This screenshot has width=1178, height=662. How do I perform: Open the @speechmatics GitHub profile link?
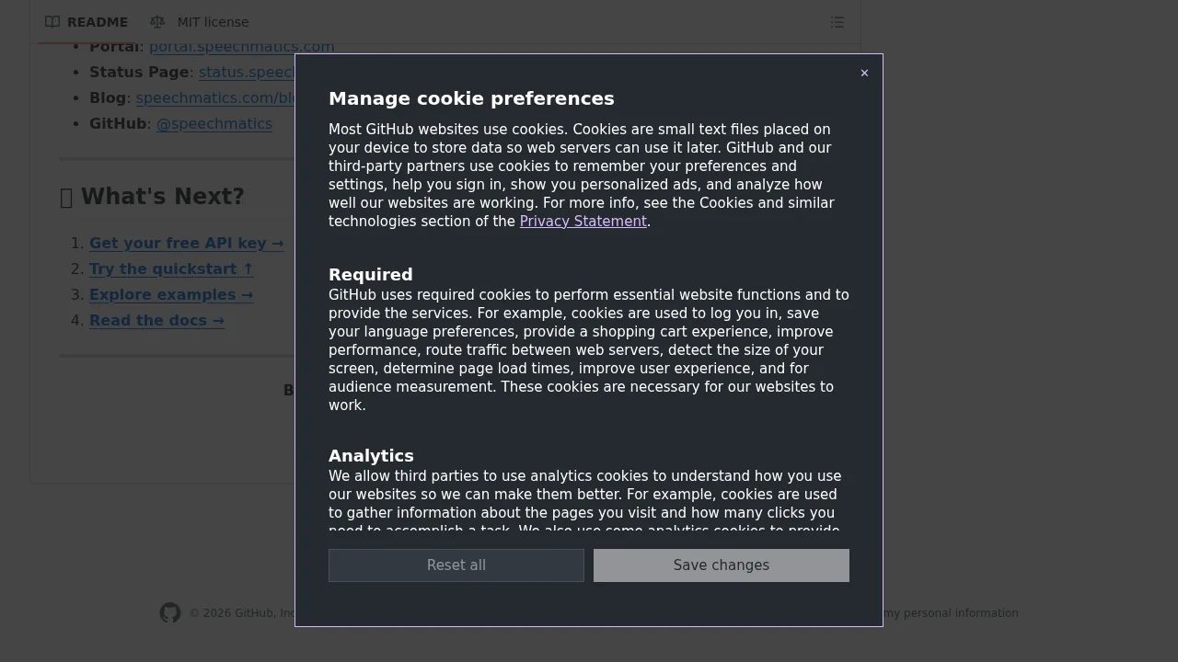[214, 123]
